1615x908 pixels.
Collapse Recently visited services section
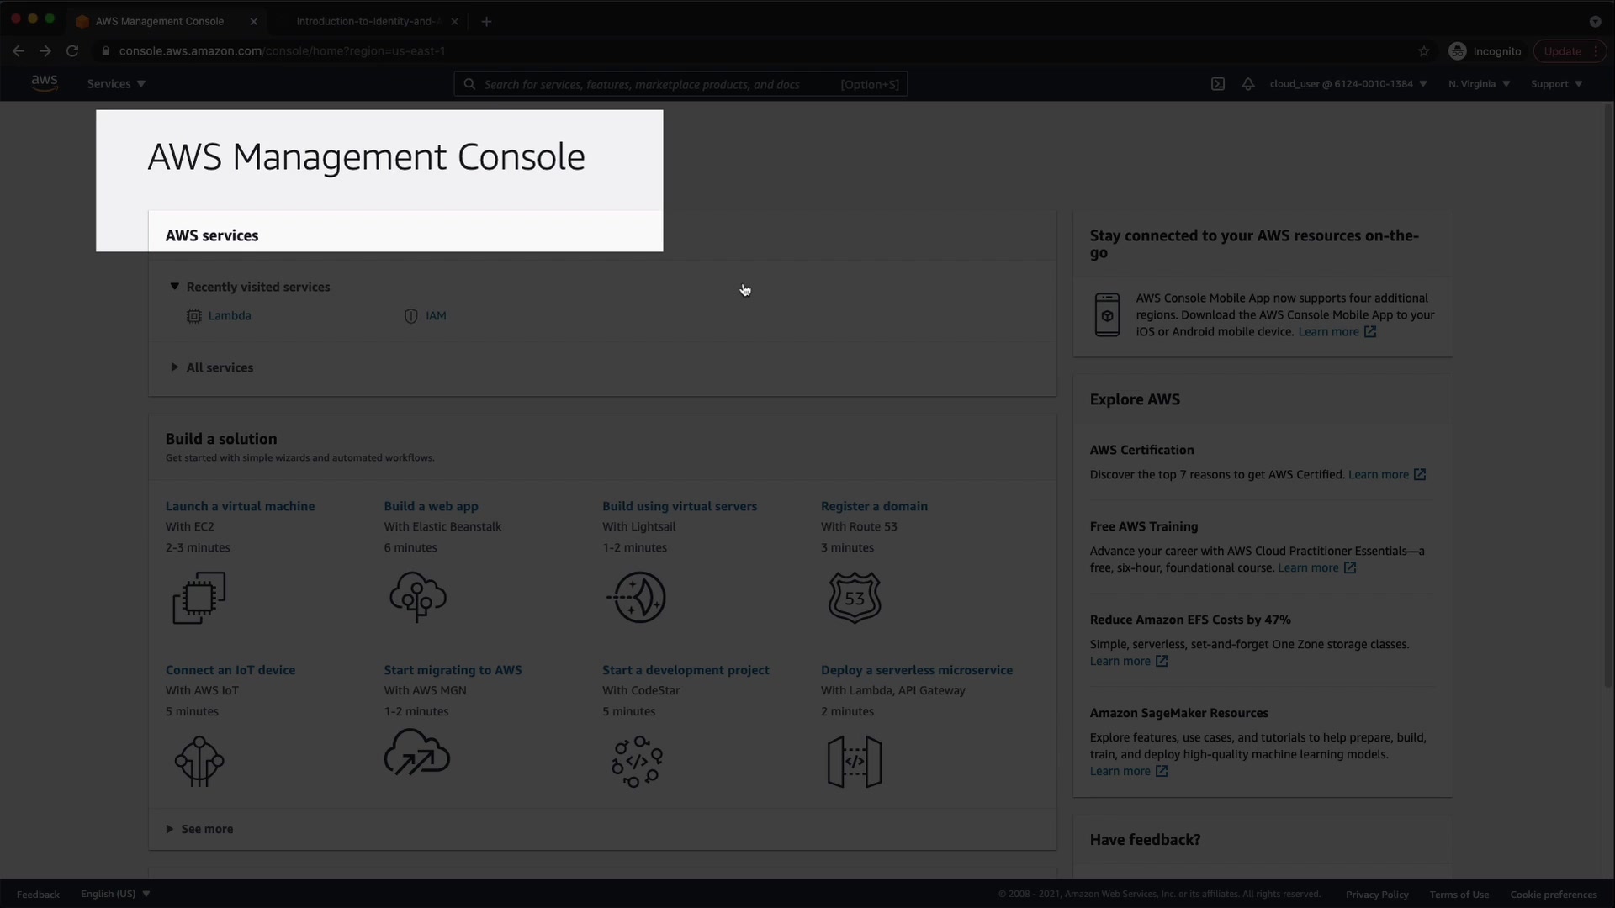[x=174, y=287]
